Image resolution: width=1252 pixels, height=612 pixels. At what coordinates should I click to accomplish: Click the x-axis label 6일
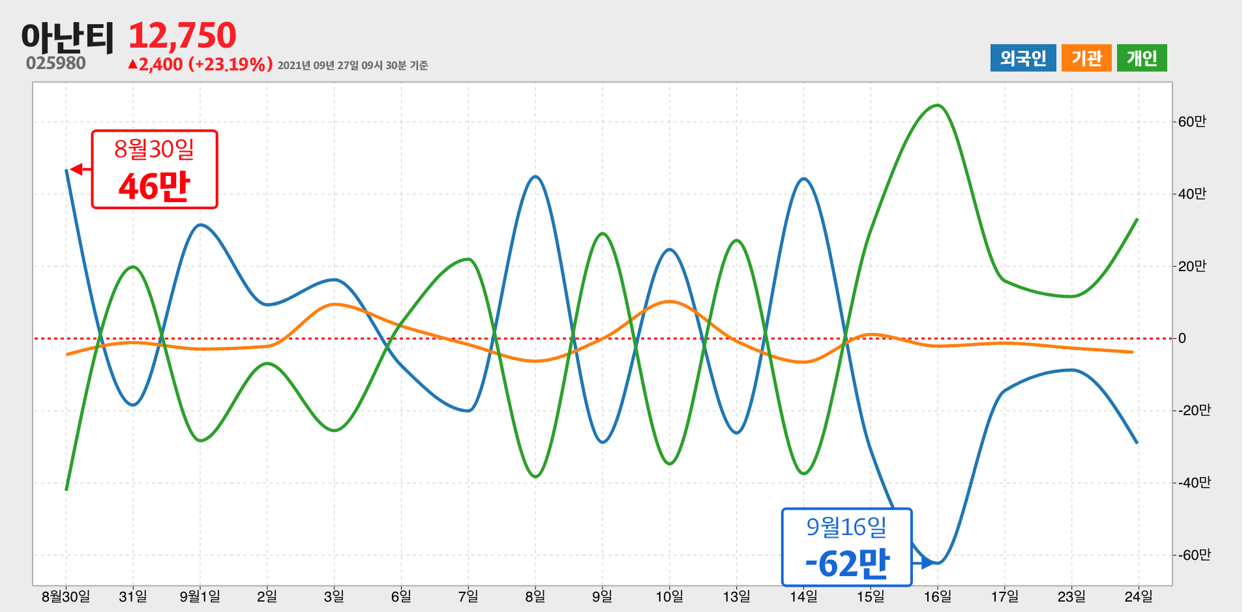click(x=401, y=596)
